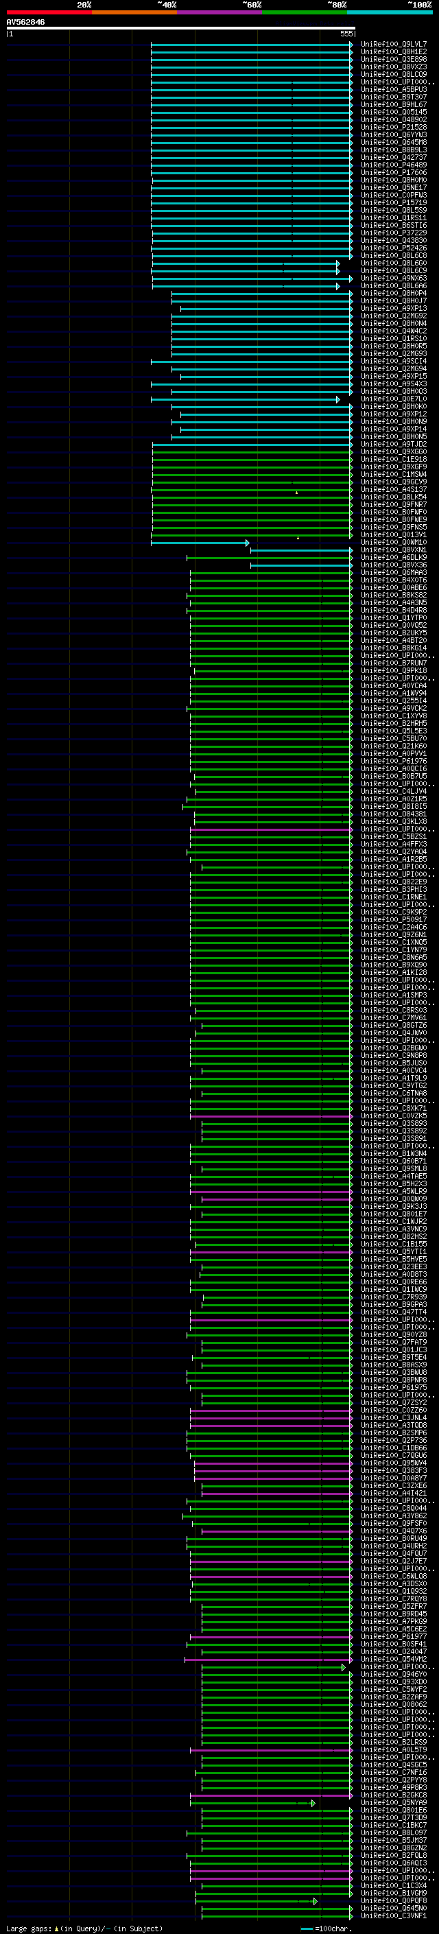
Task: Open hit UniRef100_P61975
Action: click(x=394, y=1388)
